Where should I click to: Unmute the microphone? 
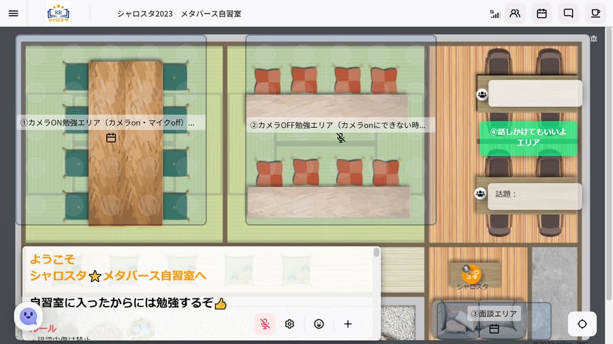click(265, 324)
